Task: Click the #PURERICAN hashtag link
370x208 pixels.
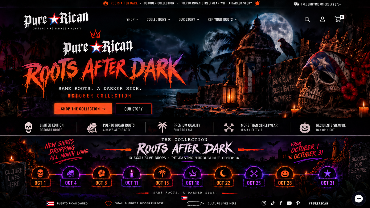Action: coord(319,203)
